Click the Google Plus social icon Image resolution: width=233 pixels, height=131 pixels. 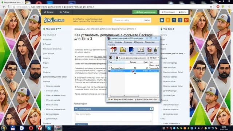tap(186, 20)
